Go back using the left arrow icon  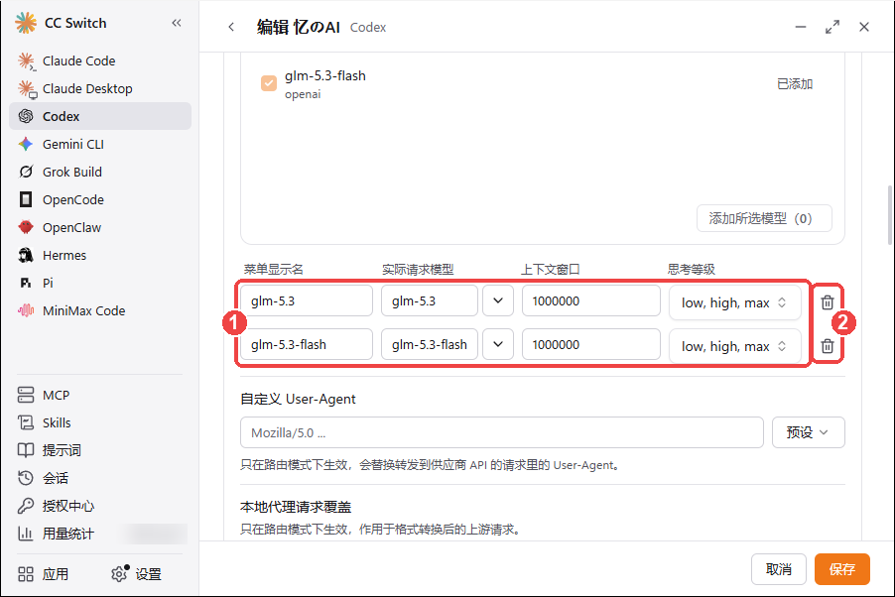click(x=231, y=27)
